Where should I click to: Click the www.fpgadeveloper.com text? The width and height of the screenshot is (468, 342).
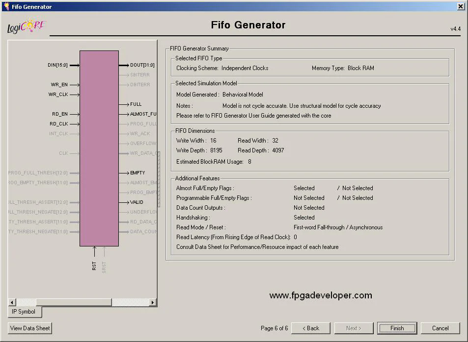[321, 295]
